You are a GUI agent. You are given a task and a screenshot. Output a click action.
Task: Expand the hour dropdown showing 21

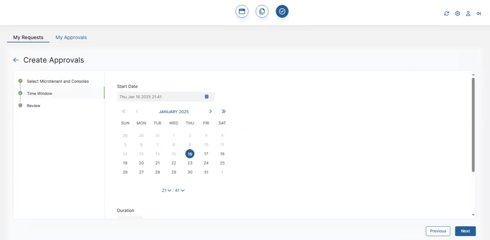pos(167,190)
